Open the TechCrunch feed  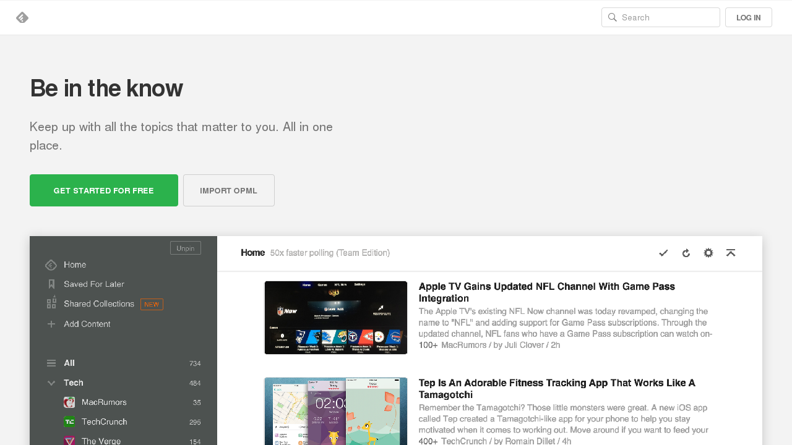tap(105, 422)
